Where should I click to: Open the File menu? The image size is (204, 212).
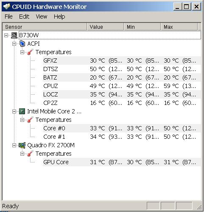click(8, 17)
